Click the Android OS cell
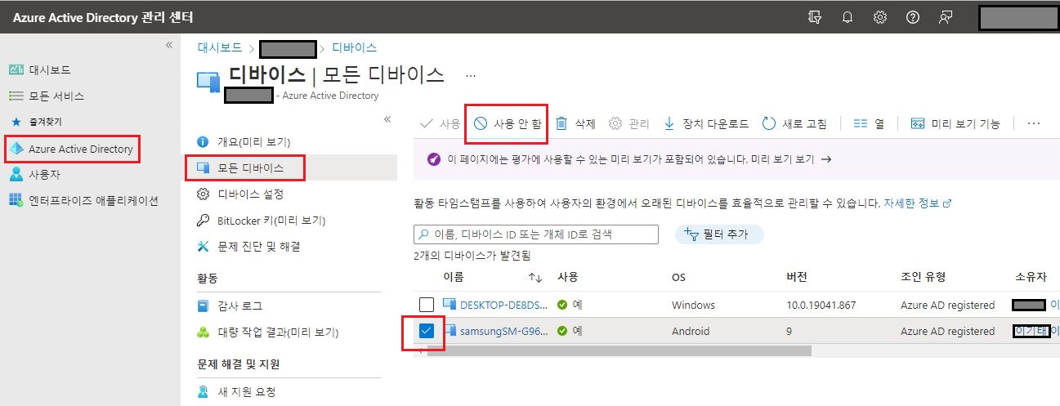 pos(691,332)
